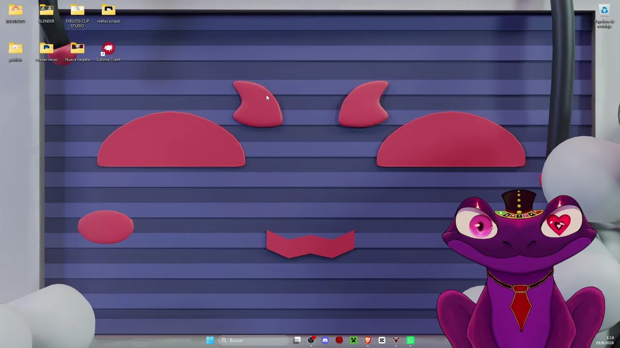
Task: Open the red circle app in taskbar
Action: coord(339,340)
